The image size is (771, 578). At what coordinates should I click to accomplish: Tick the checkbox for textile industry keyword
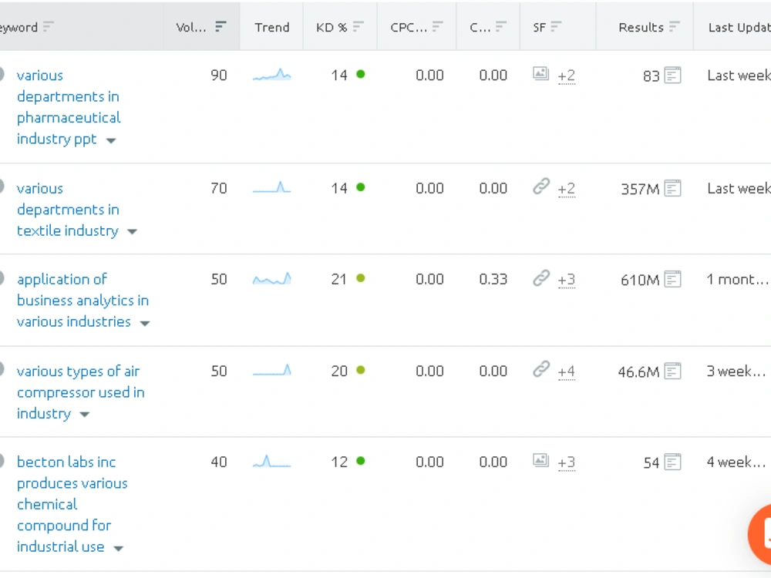point(1,187)
